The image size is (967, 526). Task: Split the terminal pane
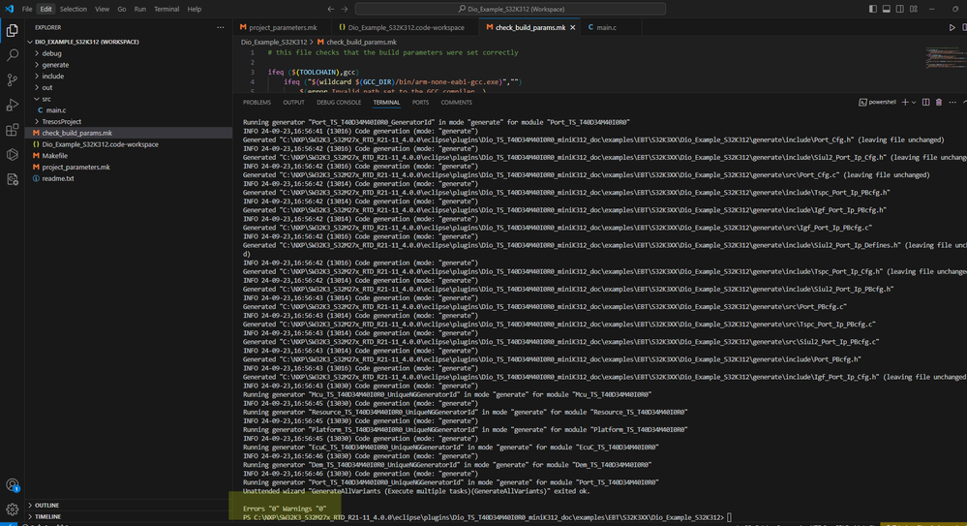tap(925, 102)
